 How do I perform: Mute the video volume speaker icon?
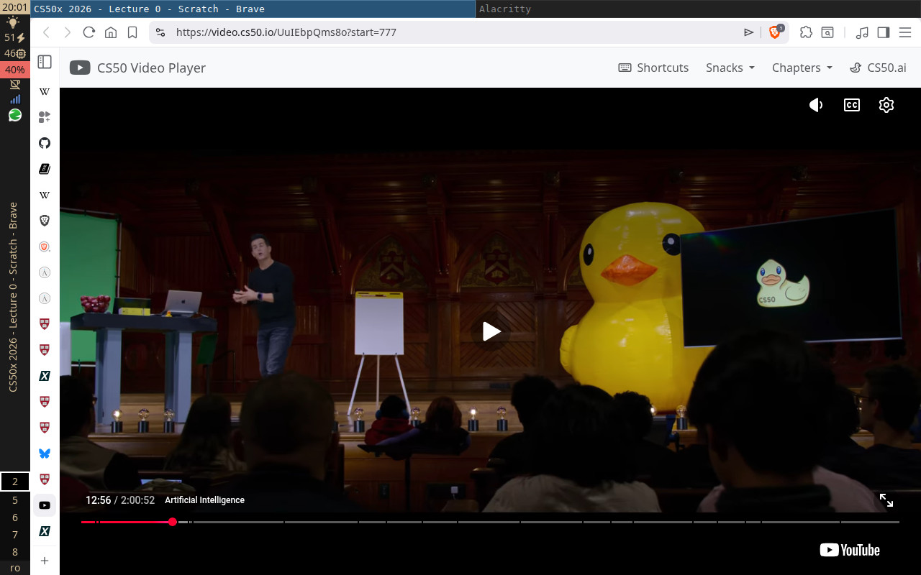point(816,105)
